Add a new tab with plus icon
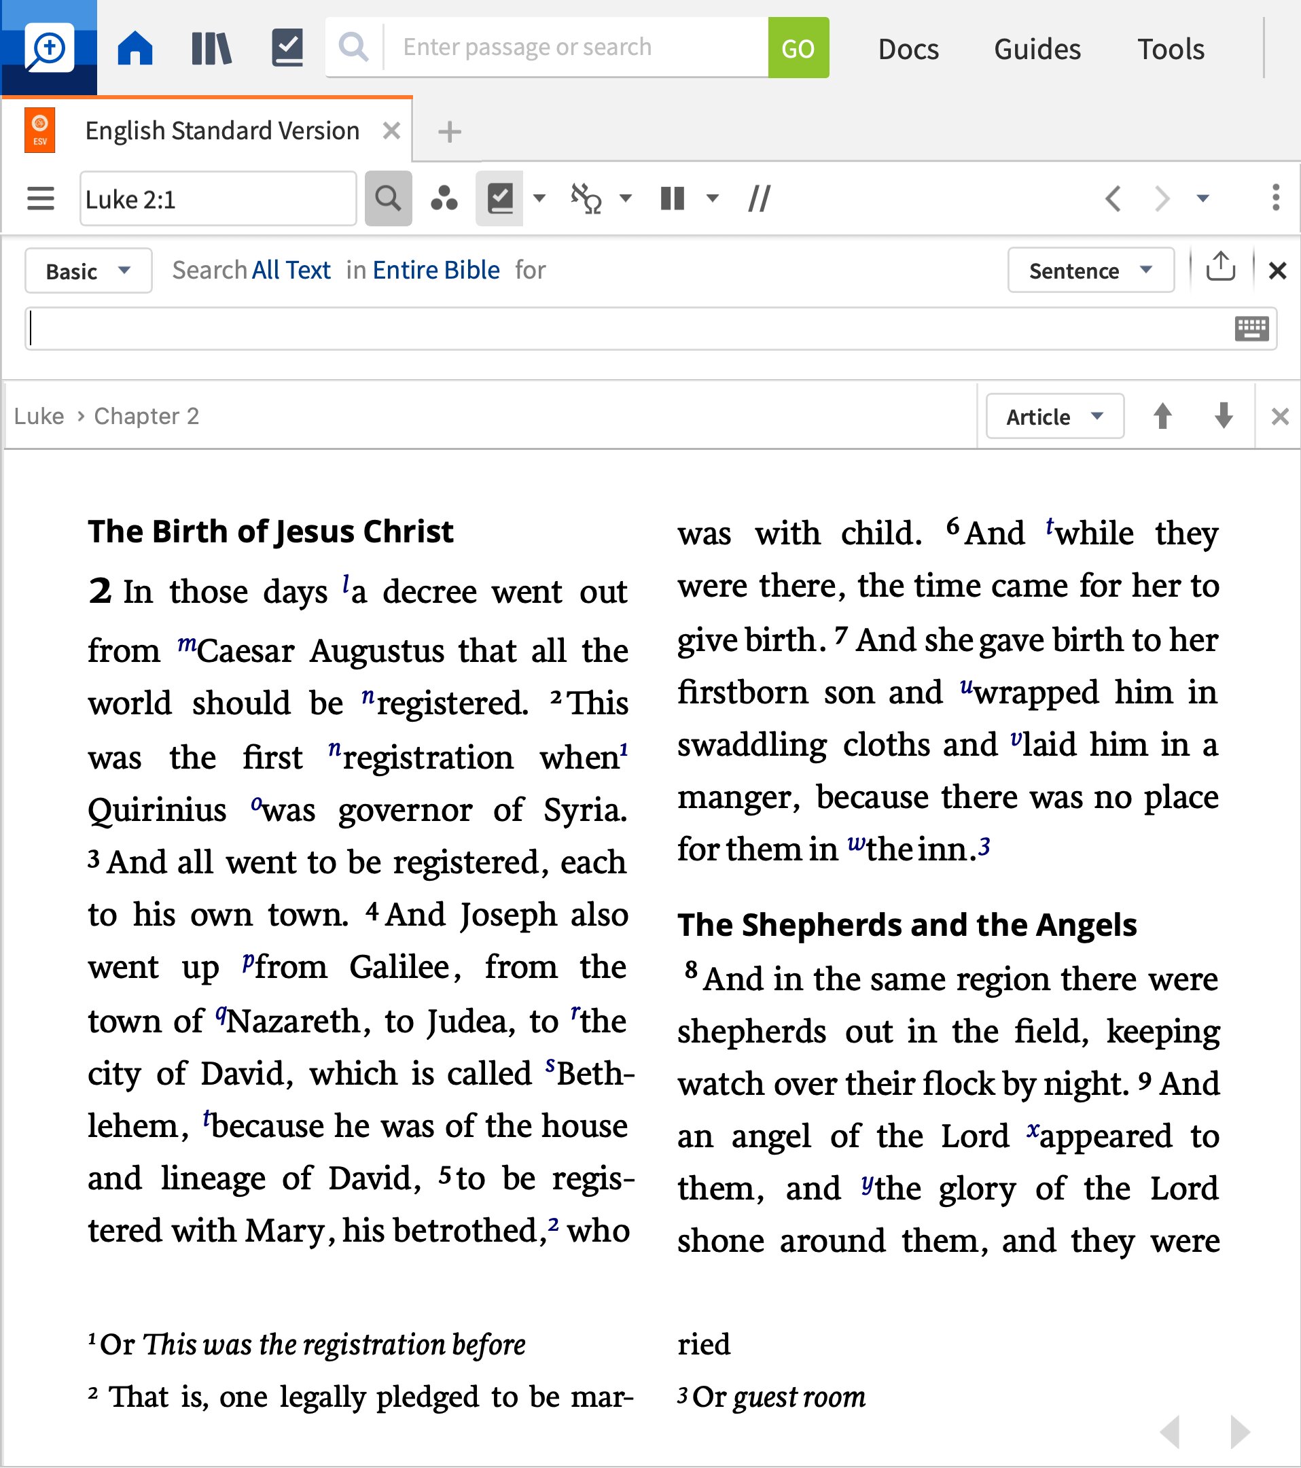This screenshot has width=1301, height=1468. [450, 131]
